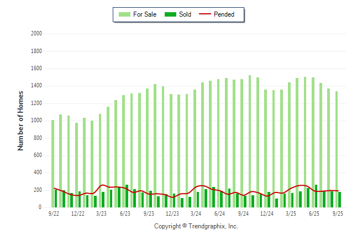The width and height of the screenshot is (357, 240).
Task: Click the Trendgraphix copyright text
Action: 196,227
